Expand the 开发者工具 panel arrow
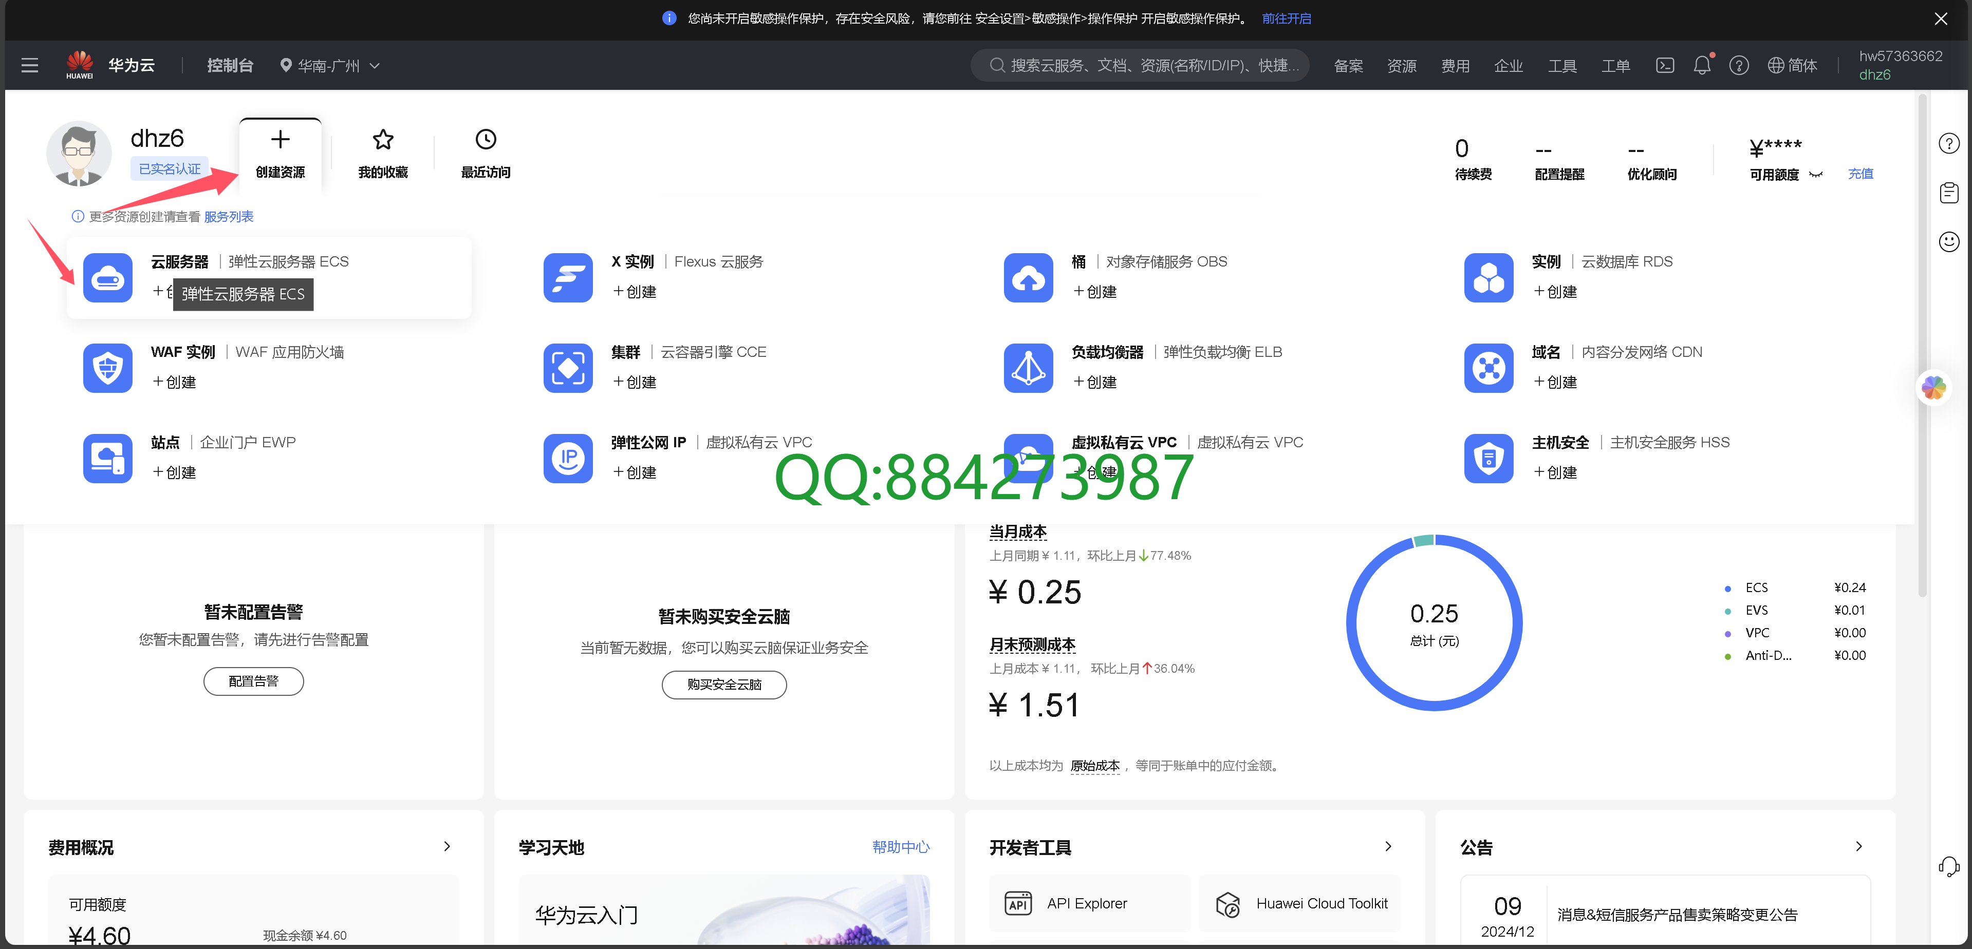Image resolution: width=1972 pixels, height=949 pixels. [x=1388, y=846]
